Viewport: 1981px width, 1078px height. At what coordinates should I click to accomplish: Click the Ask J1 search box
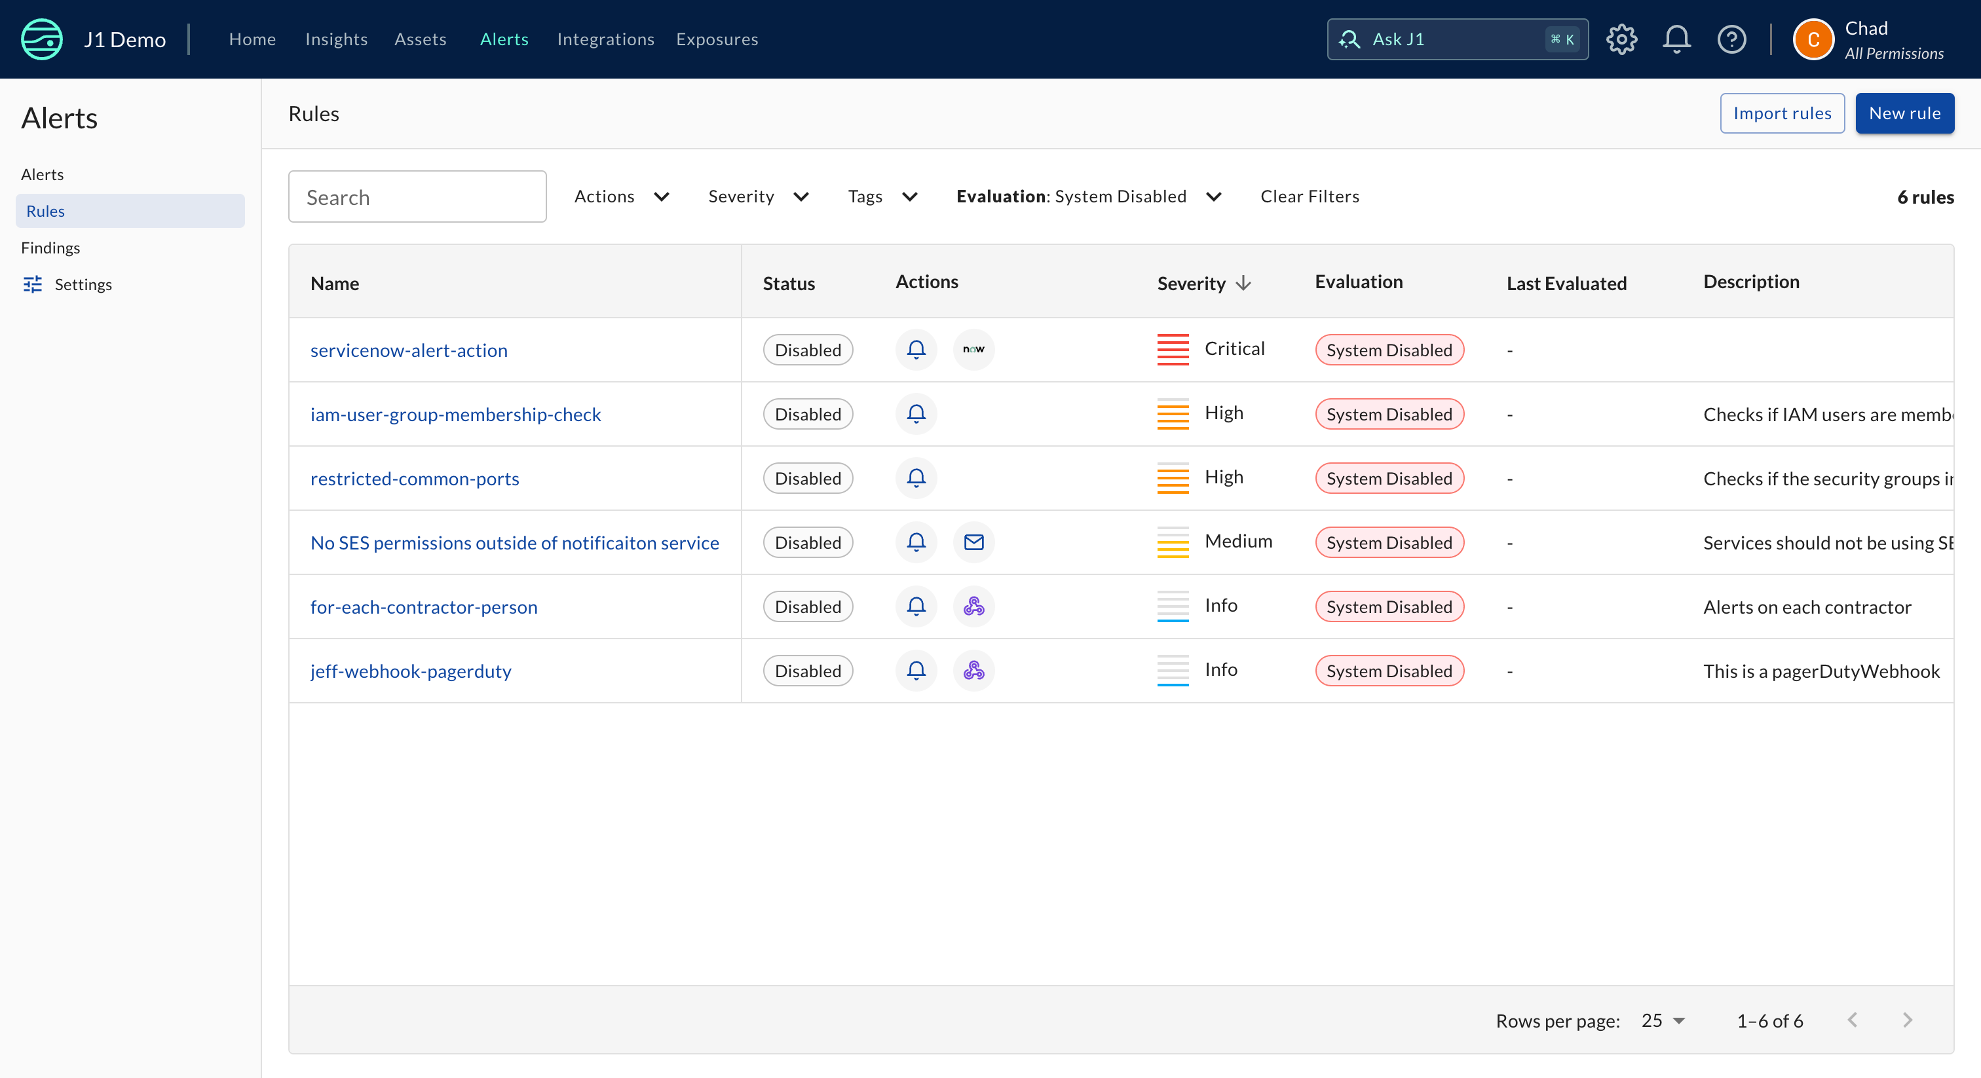coord(1458,39)
